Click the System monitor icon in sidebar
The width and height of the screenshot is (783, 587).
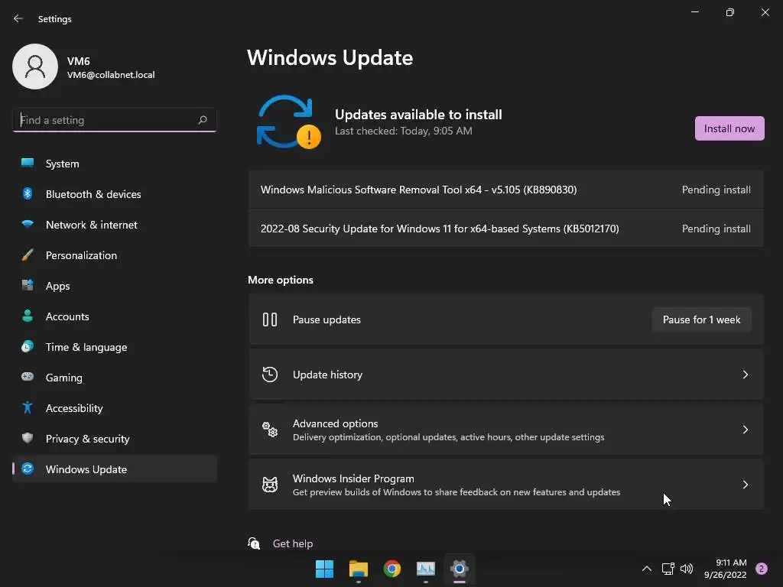pos(28,163)
